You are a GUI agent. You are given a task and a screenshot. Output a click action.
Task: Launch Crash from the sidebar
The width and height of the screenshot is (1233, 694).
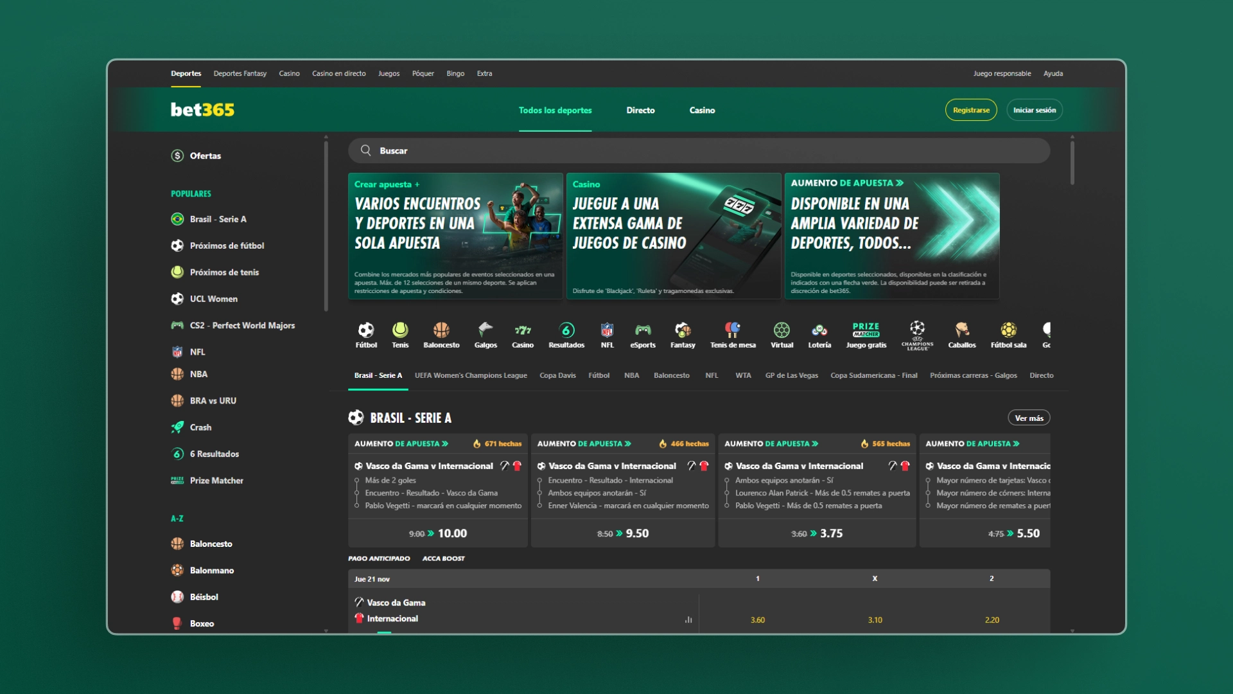[191, 427]
